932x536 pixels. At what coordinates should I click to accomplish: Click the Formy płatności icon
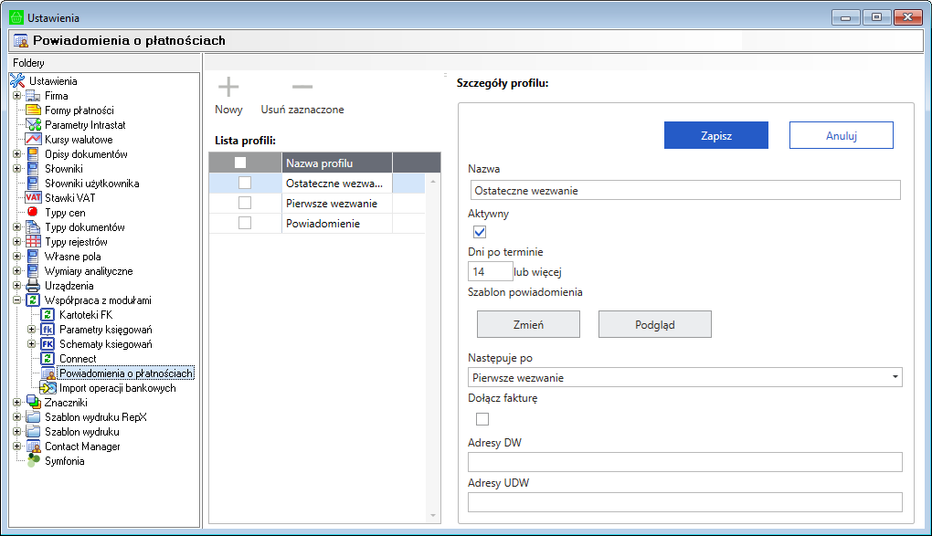33,110
